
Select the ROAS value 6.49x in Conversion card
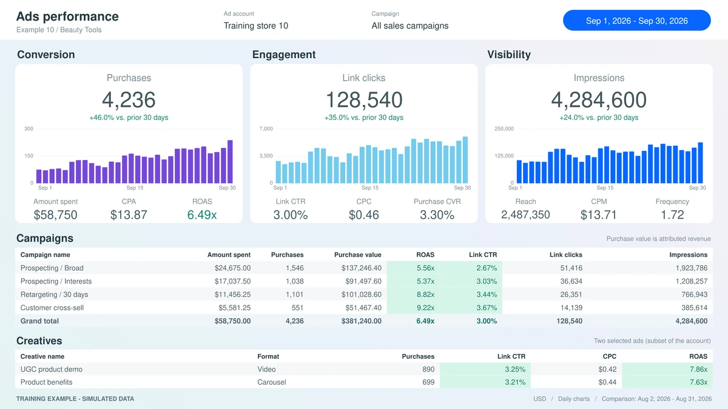[x=202, y=214]
